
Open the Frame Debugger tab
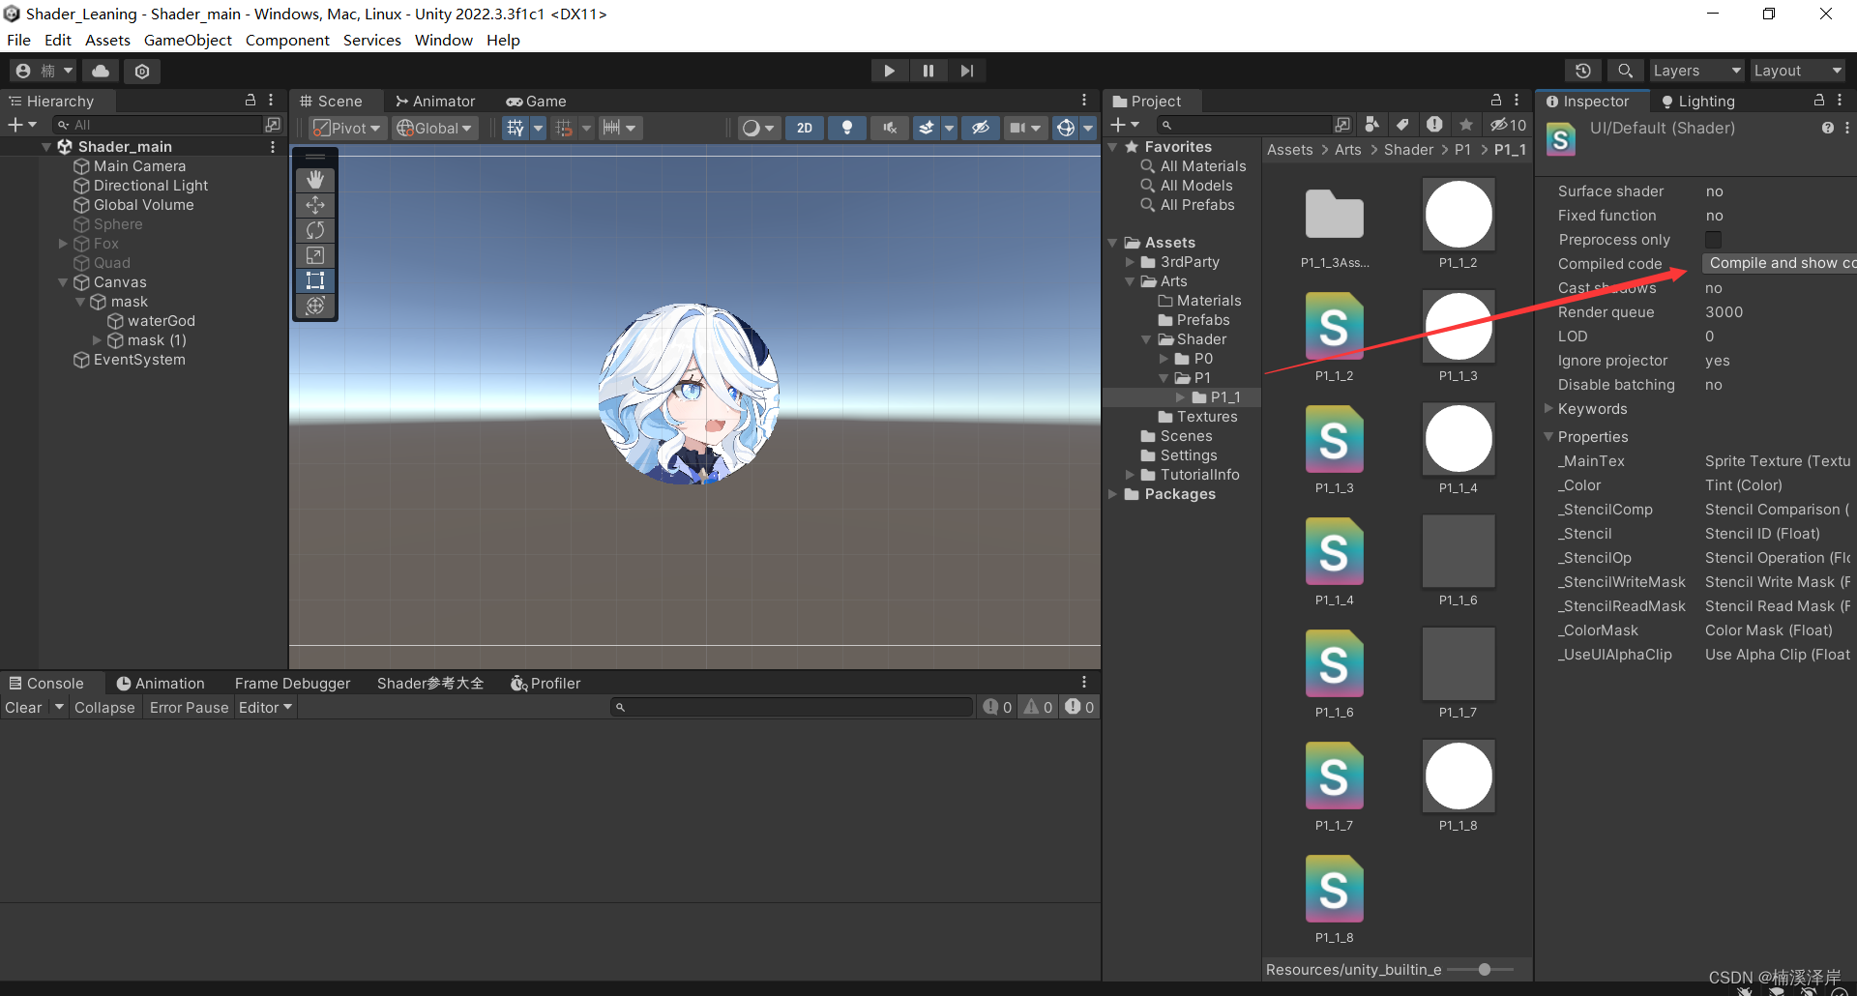292,683
